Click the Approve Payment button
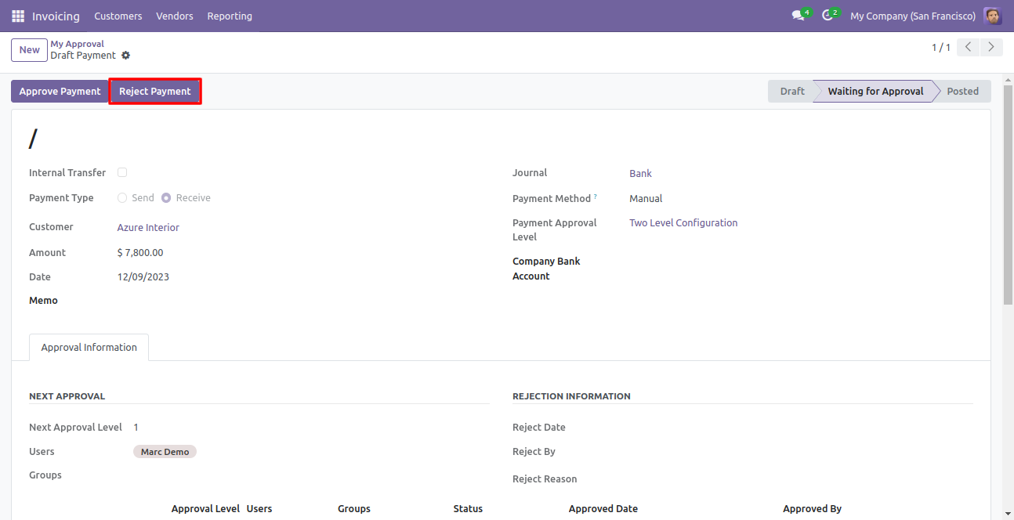Image resolution: width=1014 pixels, height=520 pixels. 60,92
